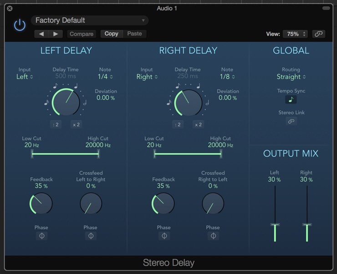Click Right Delay Low Cut 20 Hz value
The image size is (337, 274).
click(154, 145)
